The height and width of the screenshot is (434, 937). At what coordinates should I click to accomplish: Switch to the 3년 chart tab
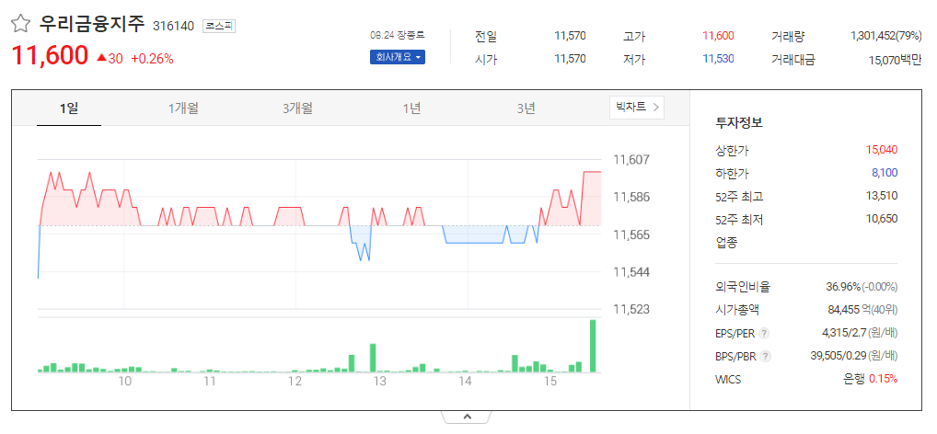(x=526, y=108)
